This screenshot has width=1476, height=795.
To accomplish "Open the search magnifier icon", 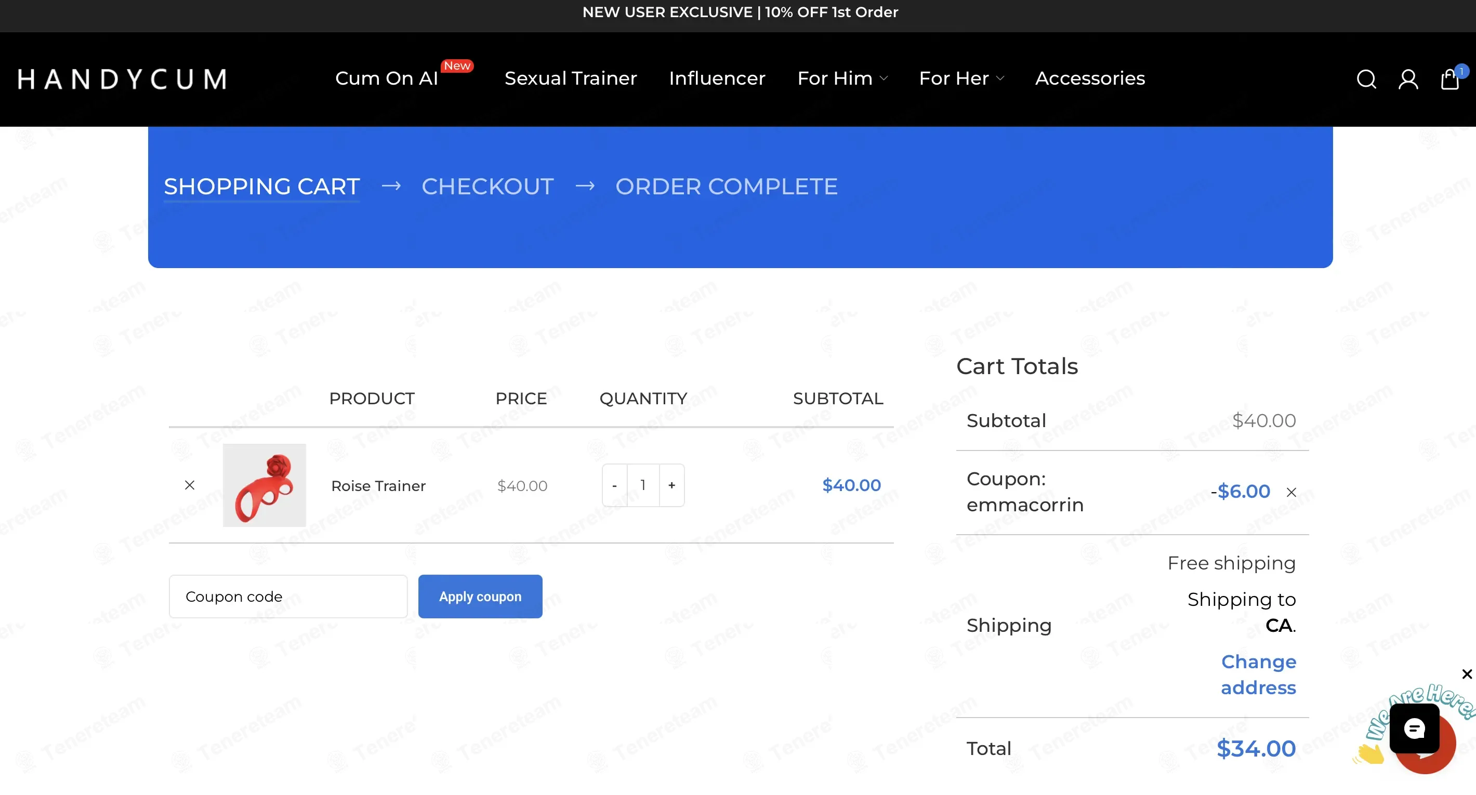I will (1366, 79).
